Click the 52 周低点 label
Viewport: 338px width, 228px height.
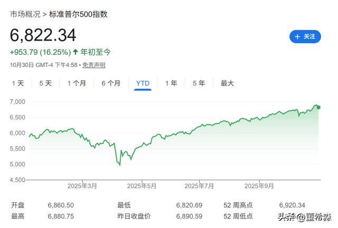[x=238, y=216]
